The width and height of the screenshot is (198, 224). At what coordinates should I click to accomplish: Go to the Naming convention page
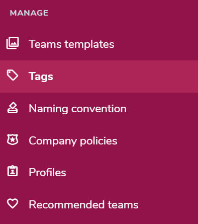point(99,109)
